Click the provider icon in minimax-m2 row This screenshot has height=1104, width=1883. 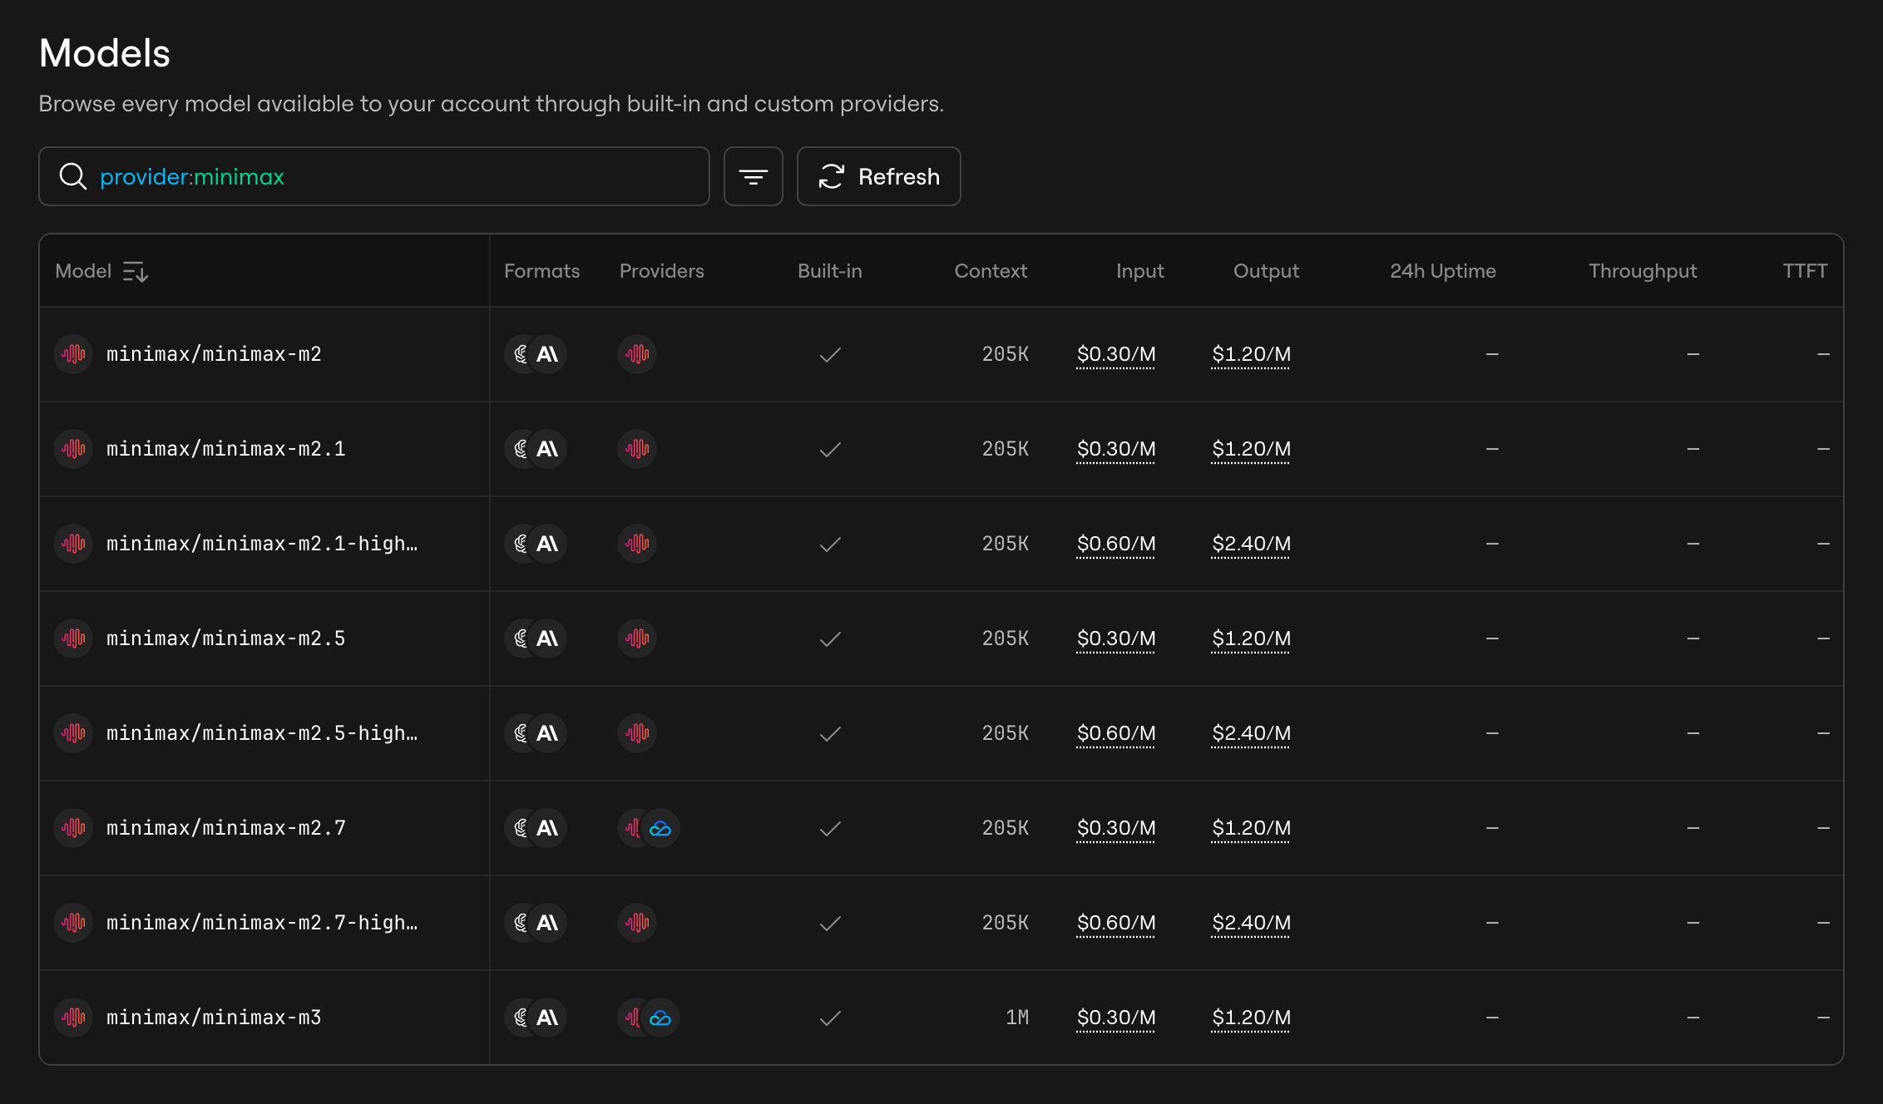coord(637,354)
